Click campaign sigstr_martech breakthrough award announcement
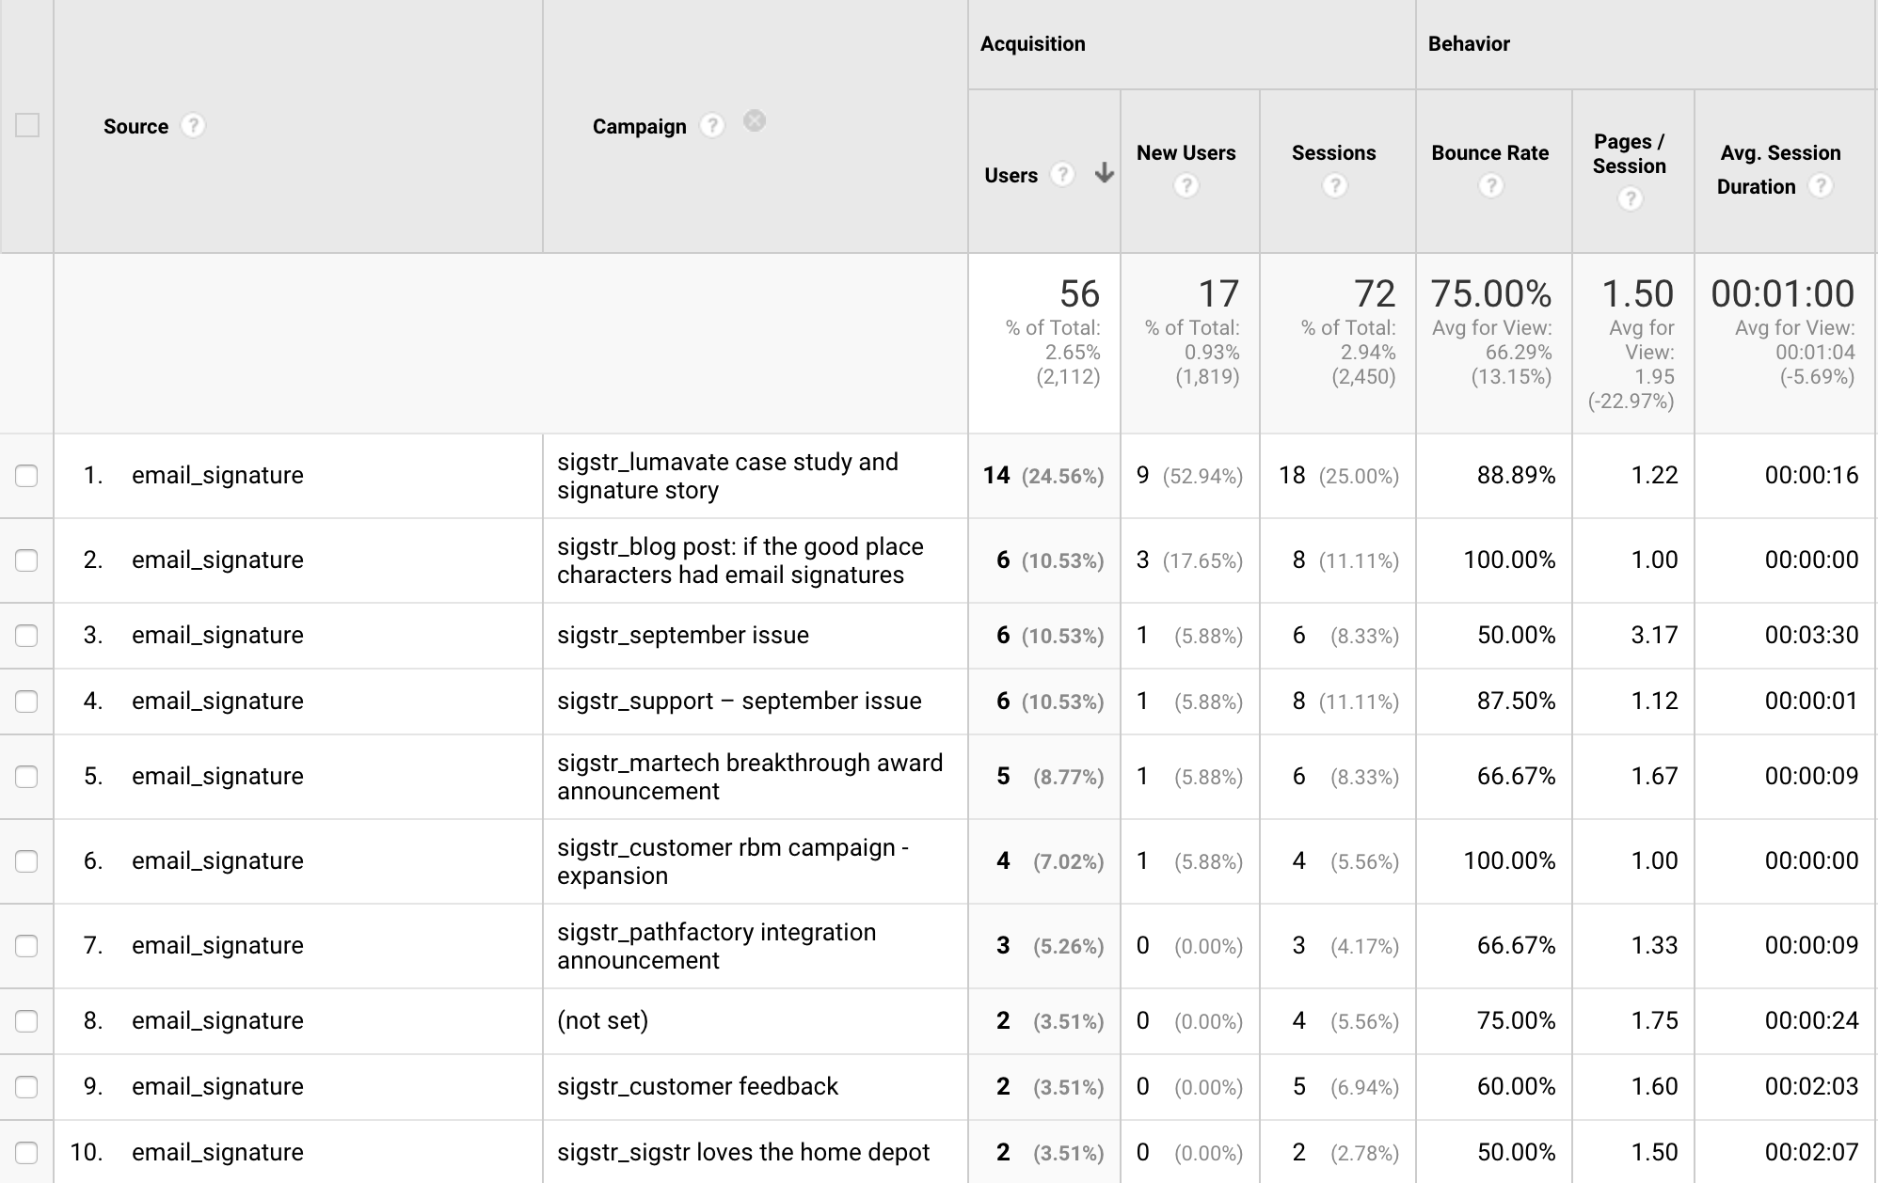The width and height of the screenshot is (1878, 1183). tap(750, 777)
